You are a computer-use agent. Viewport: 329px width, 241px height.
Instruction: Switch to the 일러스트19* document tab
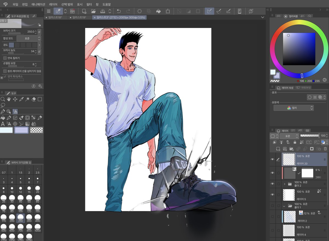[x=80, y=17]
